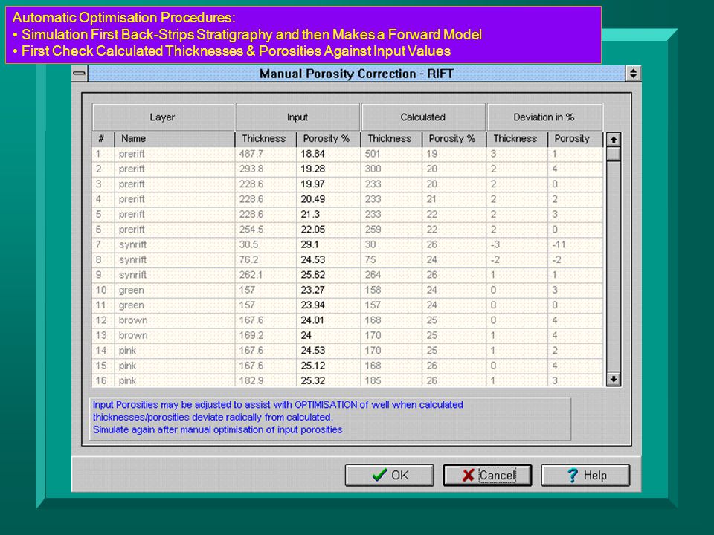Select the brown name in row 12
The width and height of the screenshot is (714, 535).
click(174, 320)
